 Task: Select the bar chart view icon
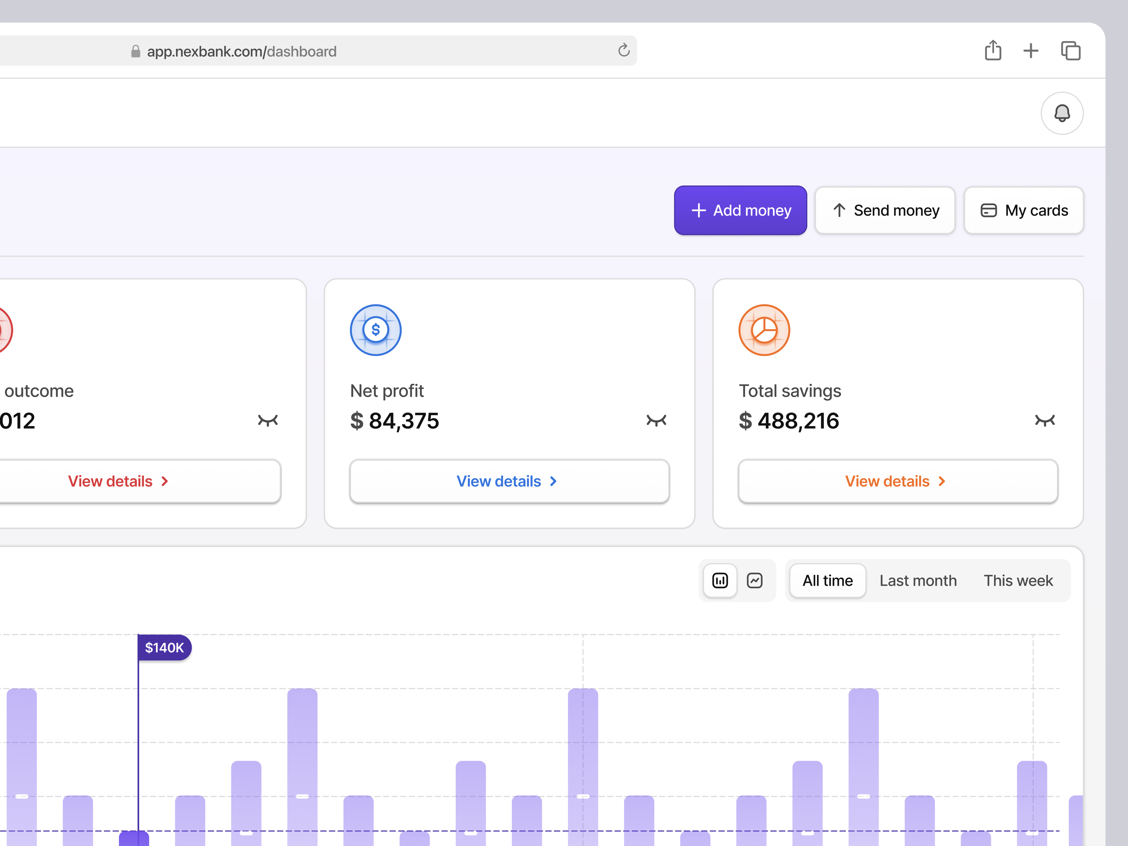pyautogui.click(x=720, y=580)
